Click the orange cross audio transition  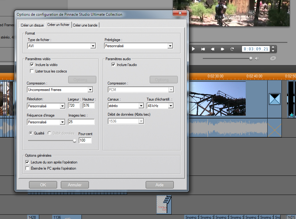[275, 130]
